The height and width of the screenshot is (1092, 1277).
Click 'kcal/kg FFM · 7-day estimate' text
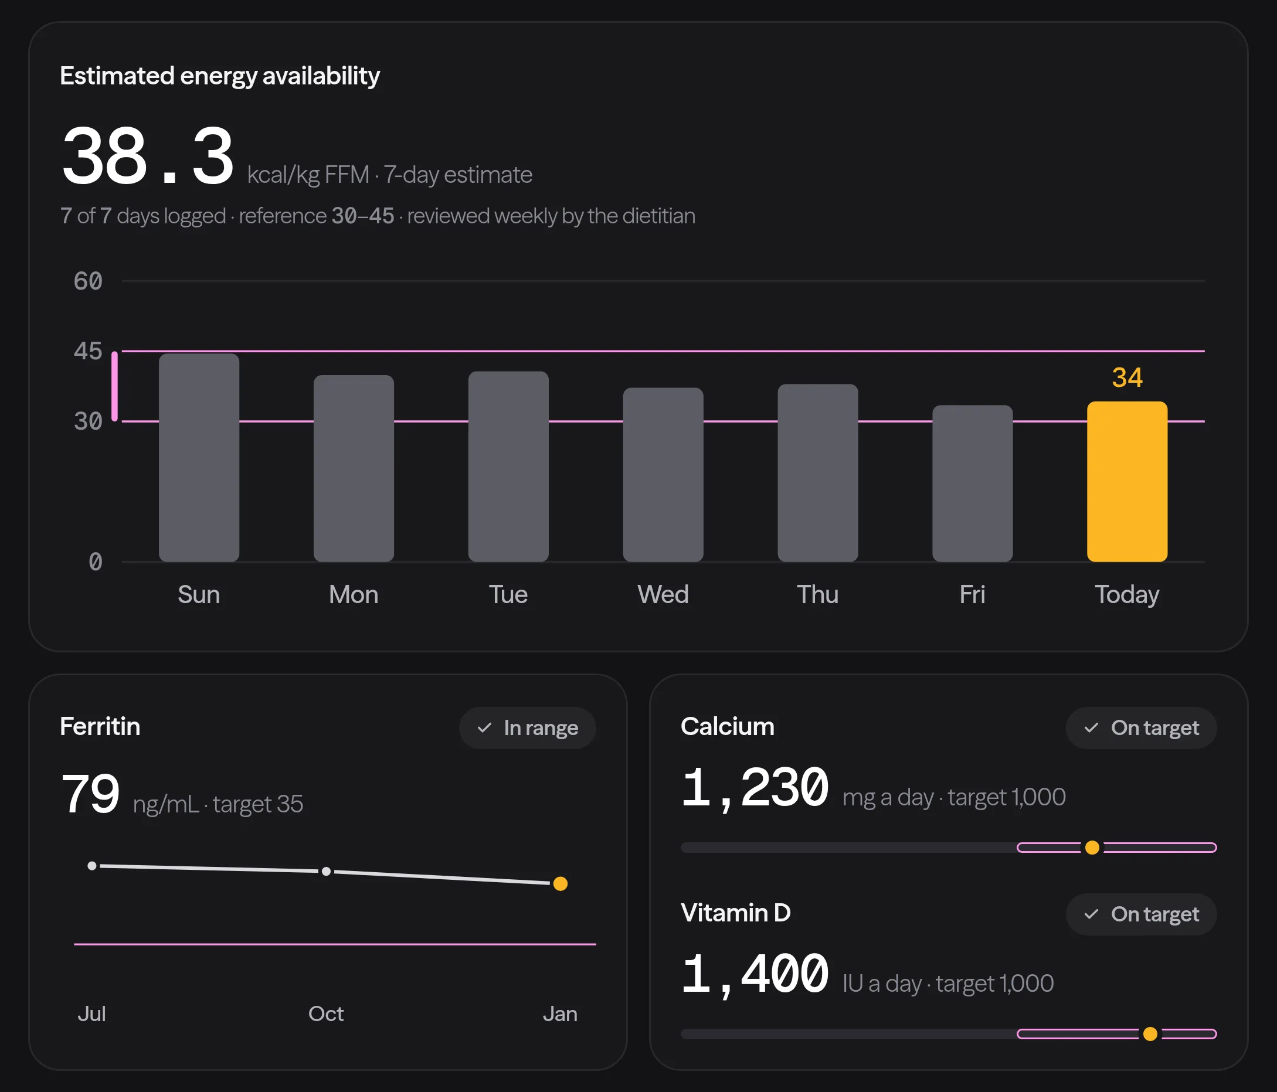[389, 175]
